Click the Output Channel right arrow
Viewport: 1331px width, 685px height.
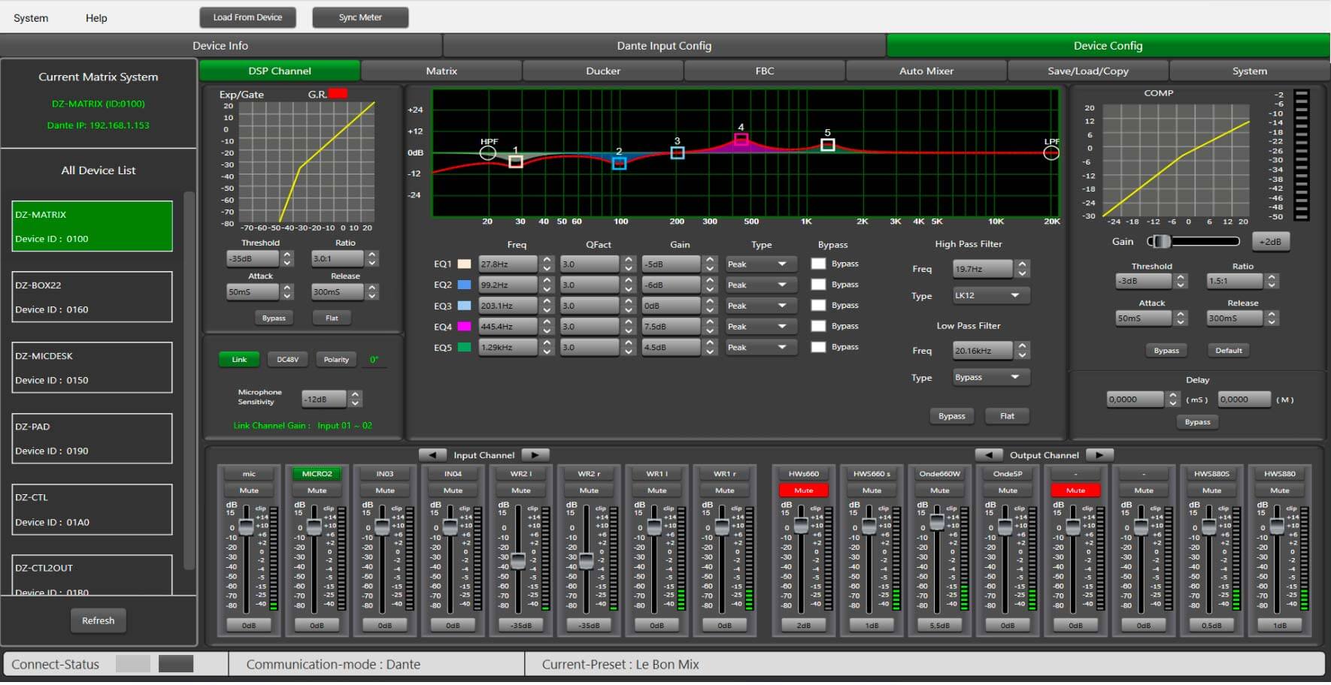pos(1099,455)
